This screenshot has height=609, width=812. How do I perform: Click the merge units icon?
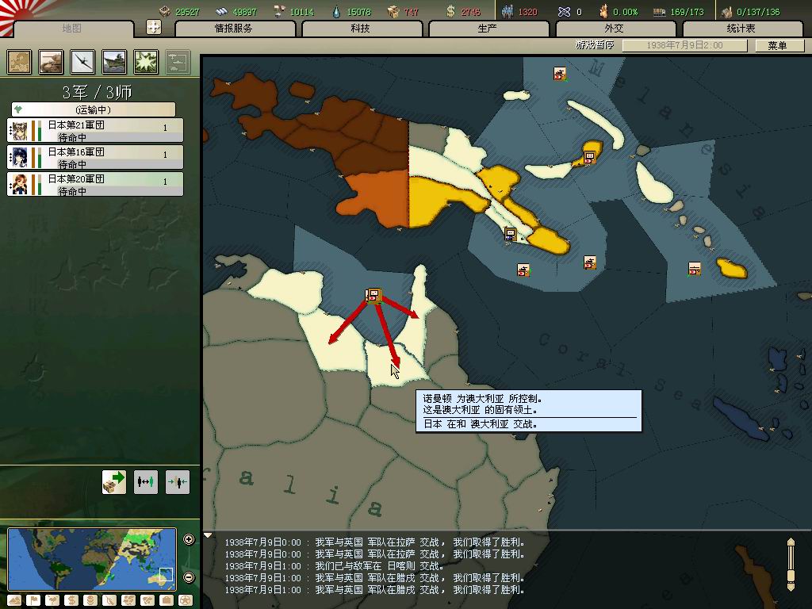pyautogui.click(x=178, y=481)
